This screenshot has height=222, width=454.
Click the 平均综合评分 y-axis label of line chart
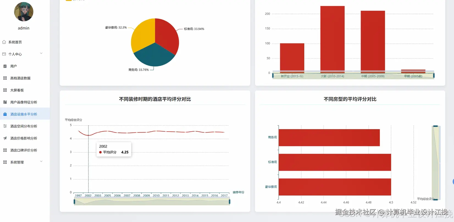[x=73, y=120]
